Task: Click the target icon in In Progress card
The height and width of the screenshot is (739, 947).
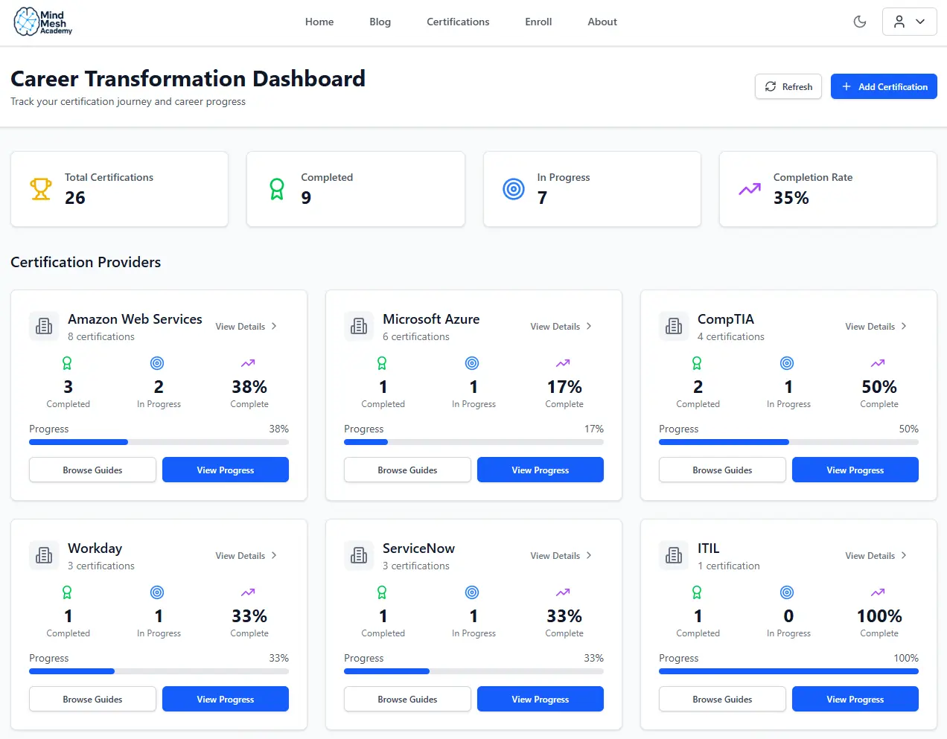Action: pyautogui.click(x=514, y=189)
